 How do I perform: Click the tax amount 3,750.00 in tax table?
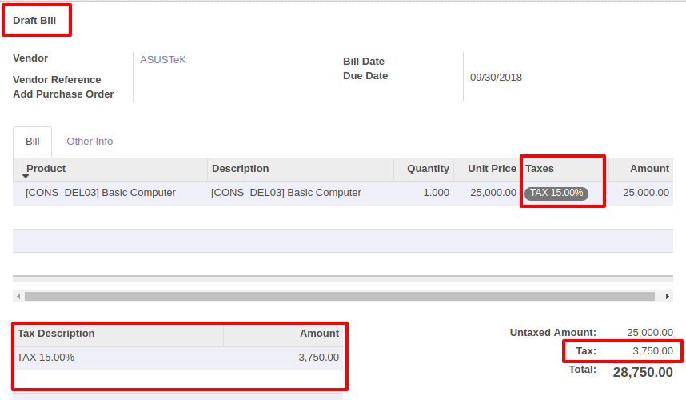click(318, 358)
